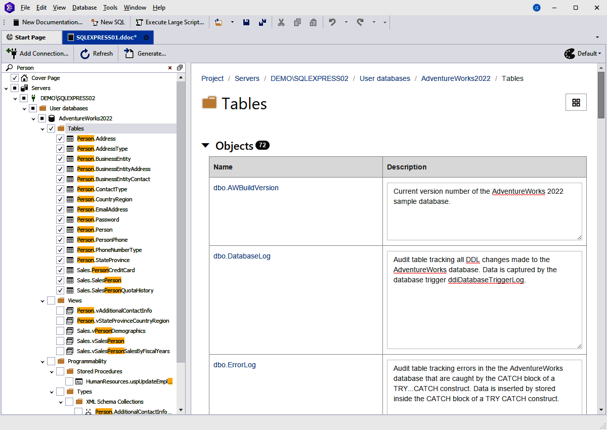Uncheck the Person.Address table

[x=60, y=138]
